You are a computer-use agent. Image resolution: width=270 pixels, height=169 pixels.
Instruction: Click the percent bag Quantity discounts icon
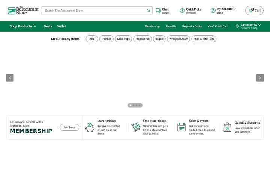click(227, 127)
